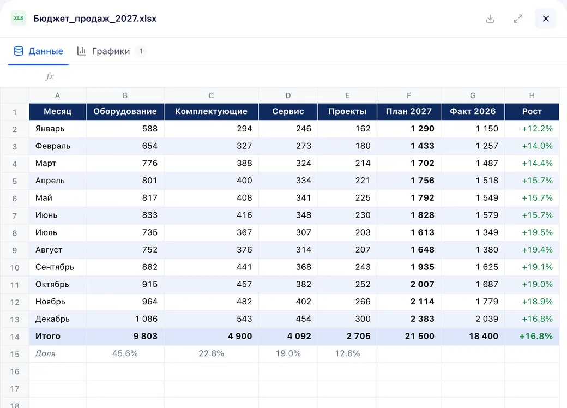This screenshot has width=567, height=408.
Task: Click the file name Бюджет_продаж_2027.xlsx
Action: pos(95,19)
